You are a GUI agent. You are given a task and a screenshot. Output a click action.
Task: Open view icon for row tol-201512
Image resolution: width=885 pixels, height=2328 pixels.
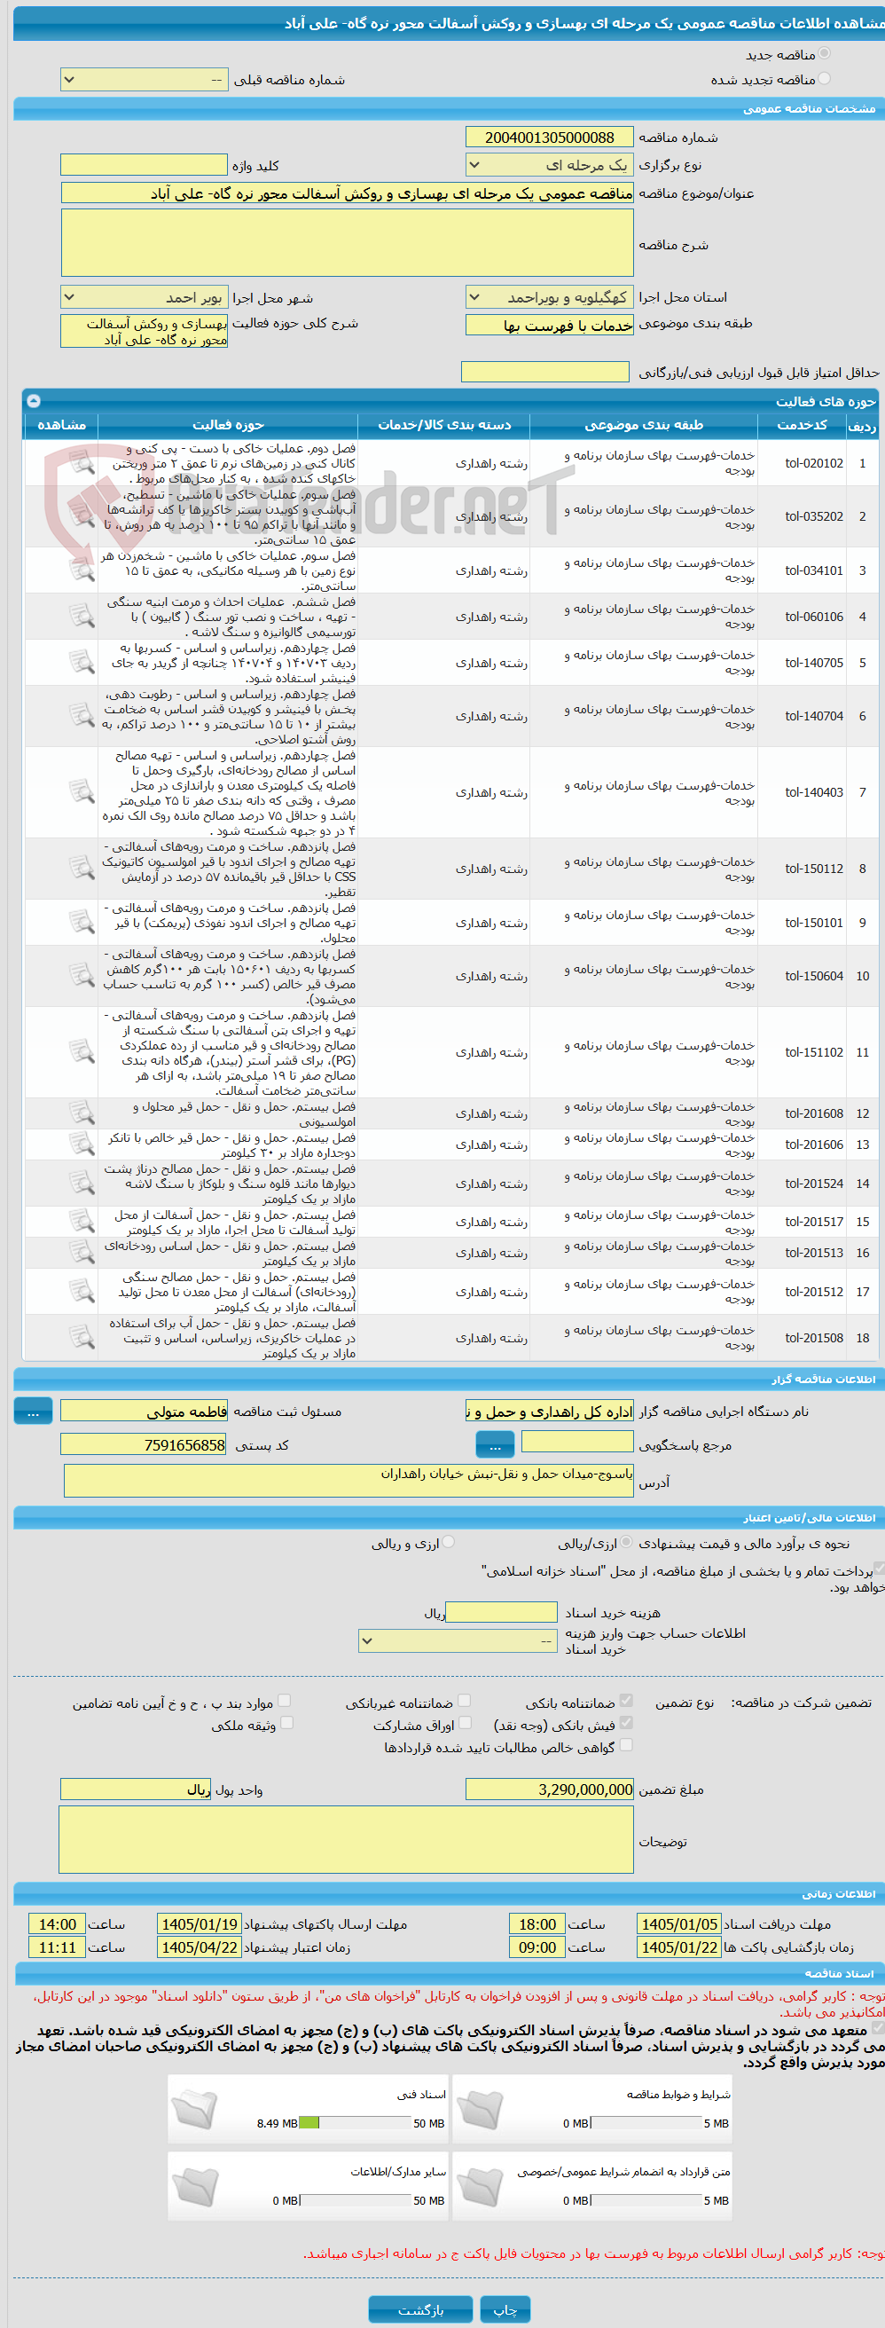[x=82, y=1291]
